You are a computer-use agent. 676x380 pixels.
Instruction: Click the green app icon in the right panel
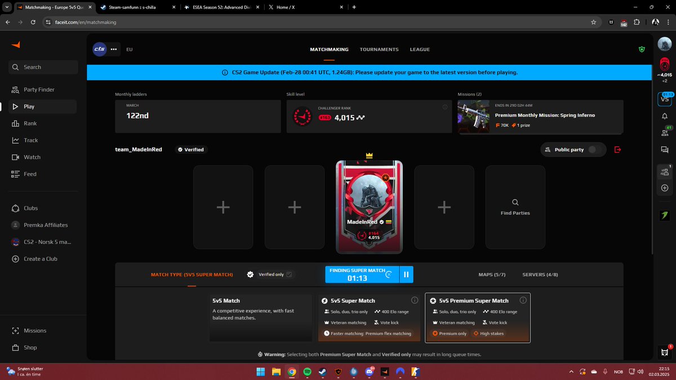click(665, 215)
